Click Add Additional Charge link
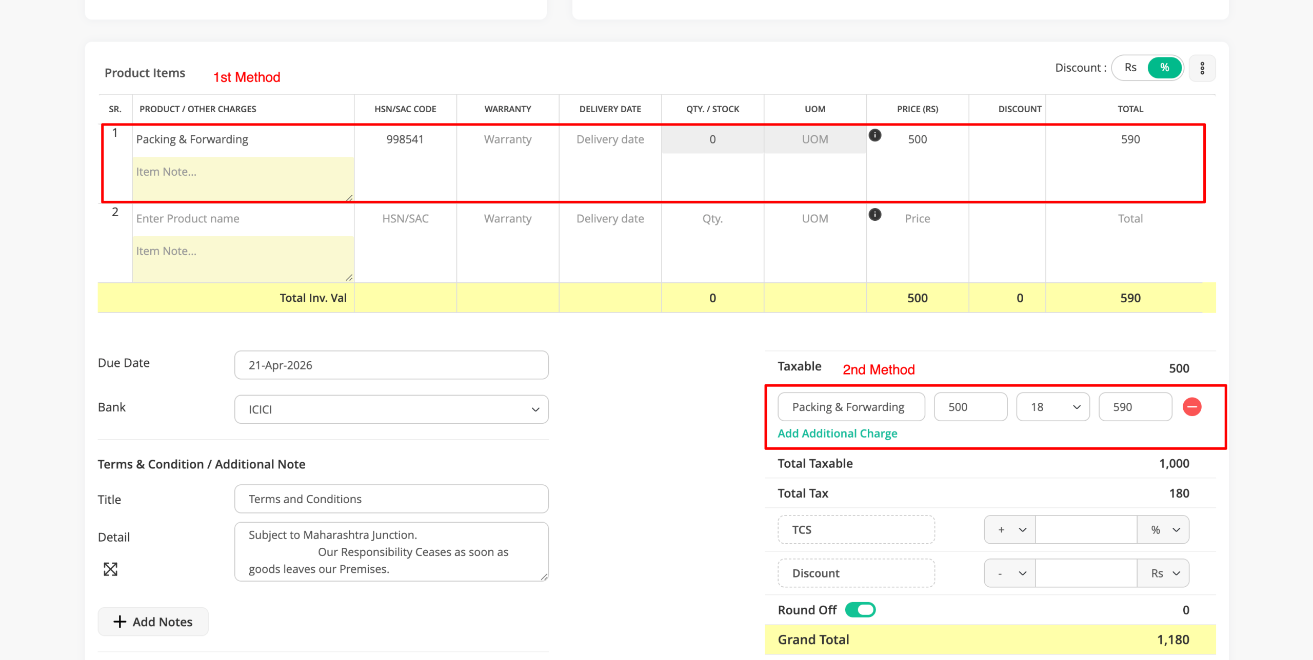 tap(837, 434)
